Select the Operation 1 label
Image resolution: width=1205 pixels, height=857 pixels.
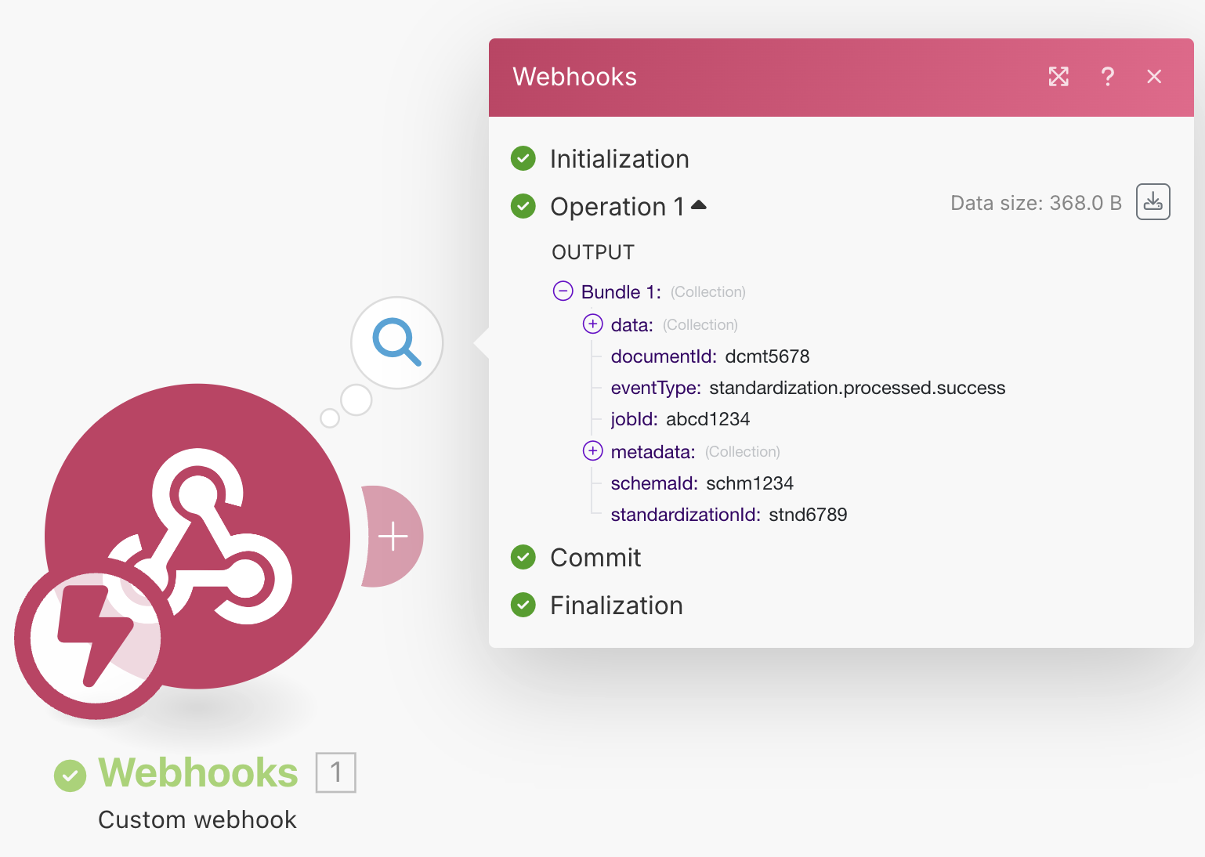point(617,207)
